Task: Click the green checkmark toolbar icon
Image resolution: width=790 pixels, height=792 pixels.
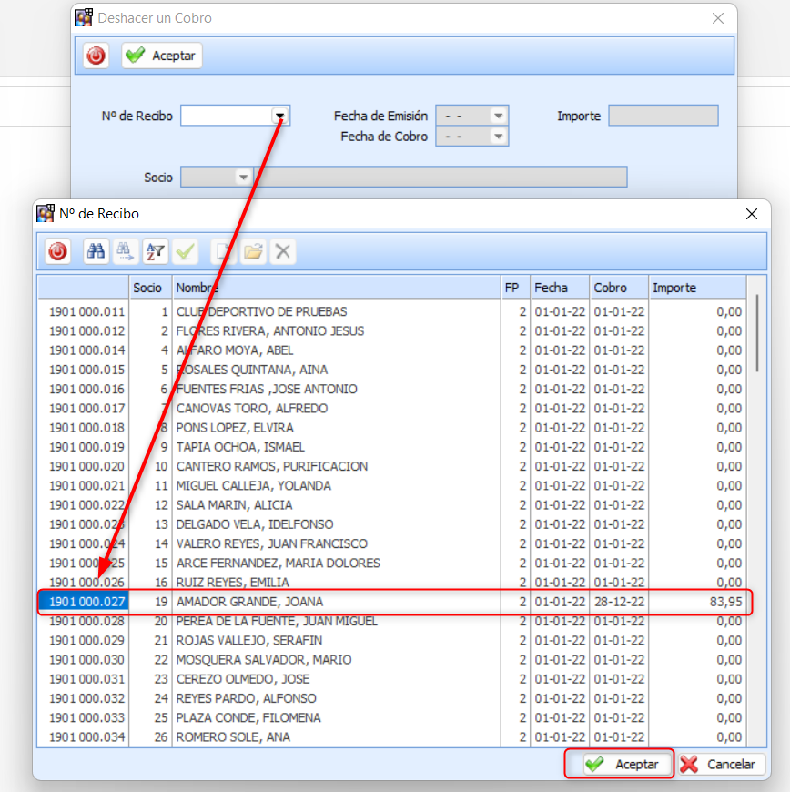Action: coord(186,251)
